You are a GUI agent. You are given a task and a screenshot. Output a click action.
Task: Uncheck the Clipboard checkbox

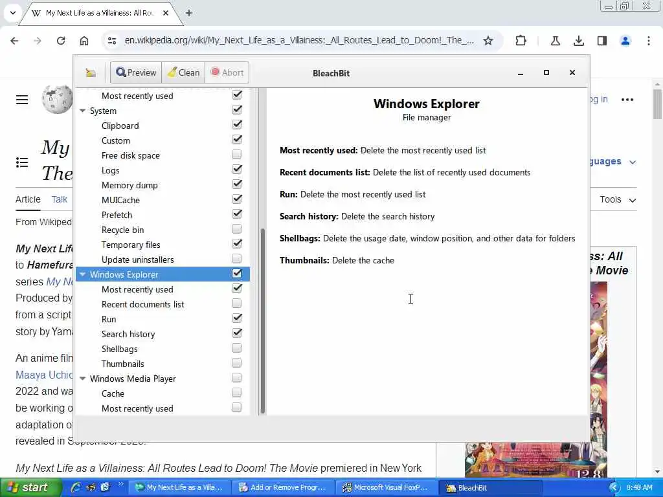click(x=237, y=125)
